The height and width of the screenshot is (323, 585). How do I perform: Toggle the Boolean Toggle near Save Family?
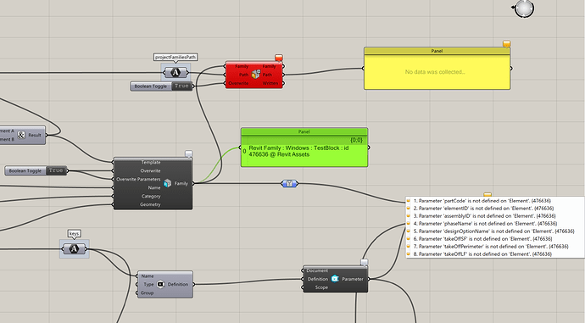[x=181, y=86]
